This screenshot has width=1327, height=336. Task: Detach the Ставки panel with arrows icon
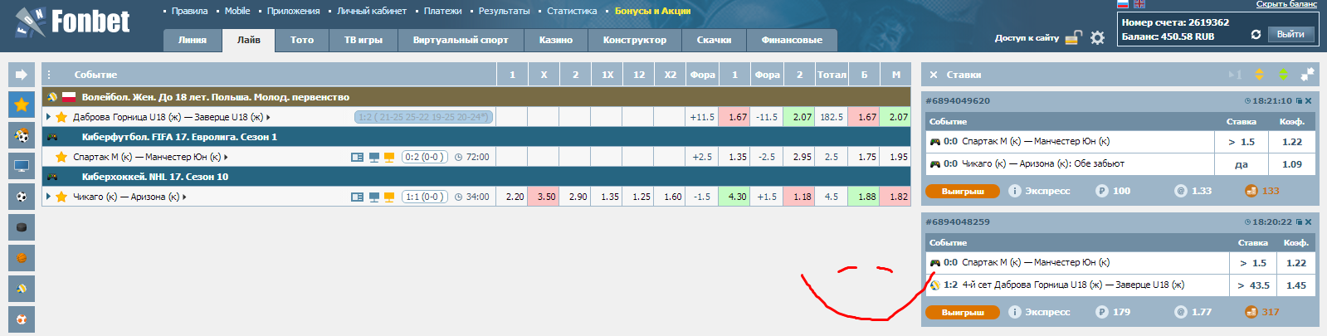pyautogui.click(x=1307, y=75)
